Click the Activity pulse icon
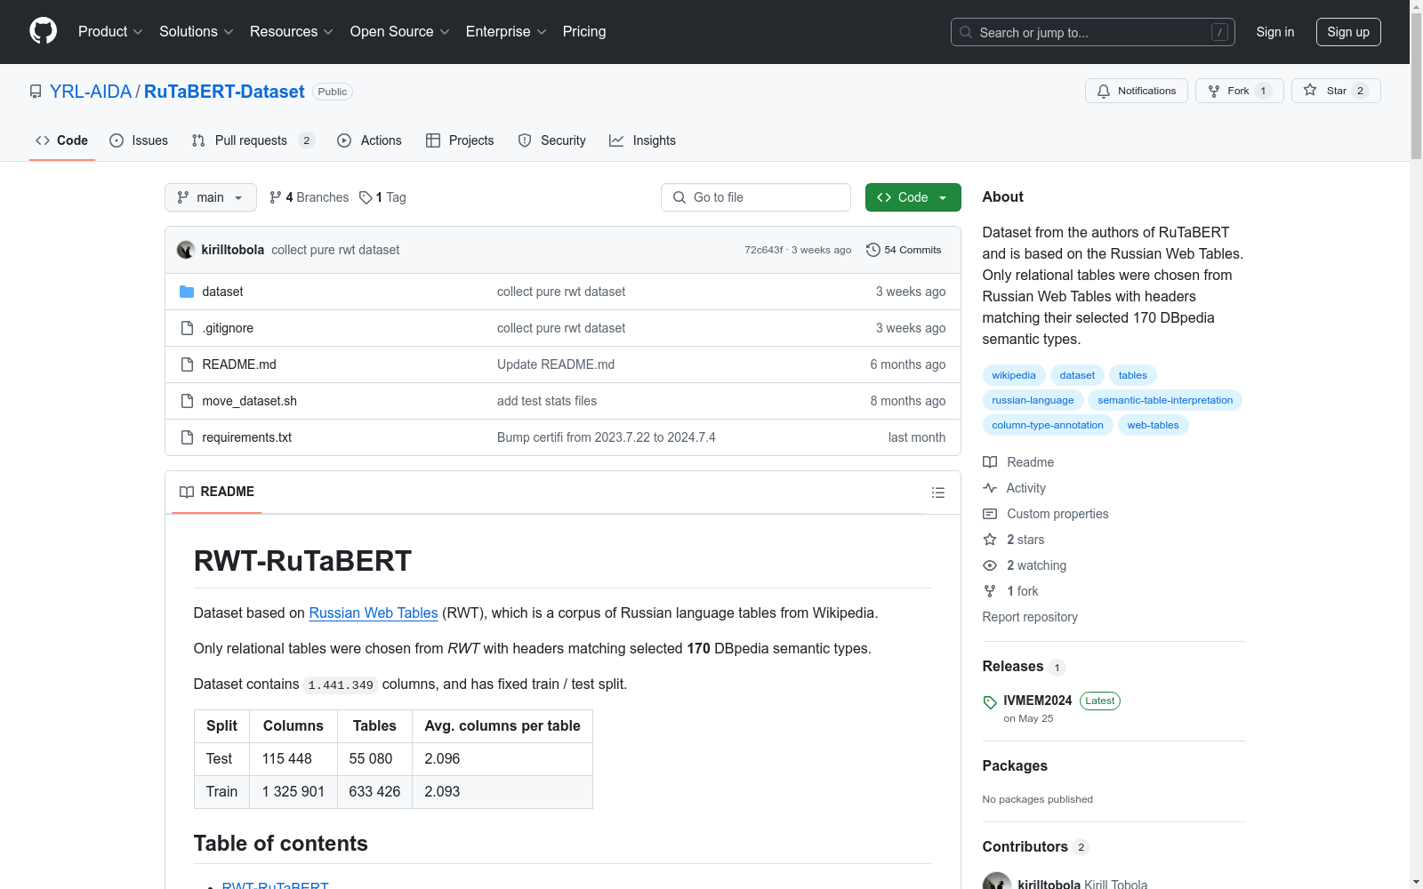Screen dimensions: 1423x889 [x=990, y=488]
